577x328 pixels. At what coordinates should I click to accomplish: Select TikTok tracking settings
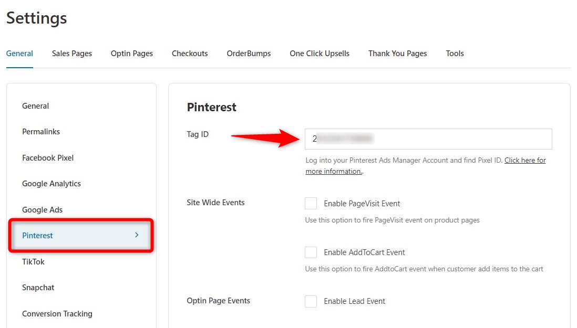pyautogui.click(x=33, y=261)
